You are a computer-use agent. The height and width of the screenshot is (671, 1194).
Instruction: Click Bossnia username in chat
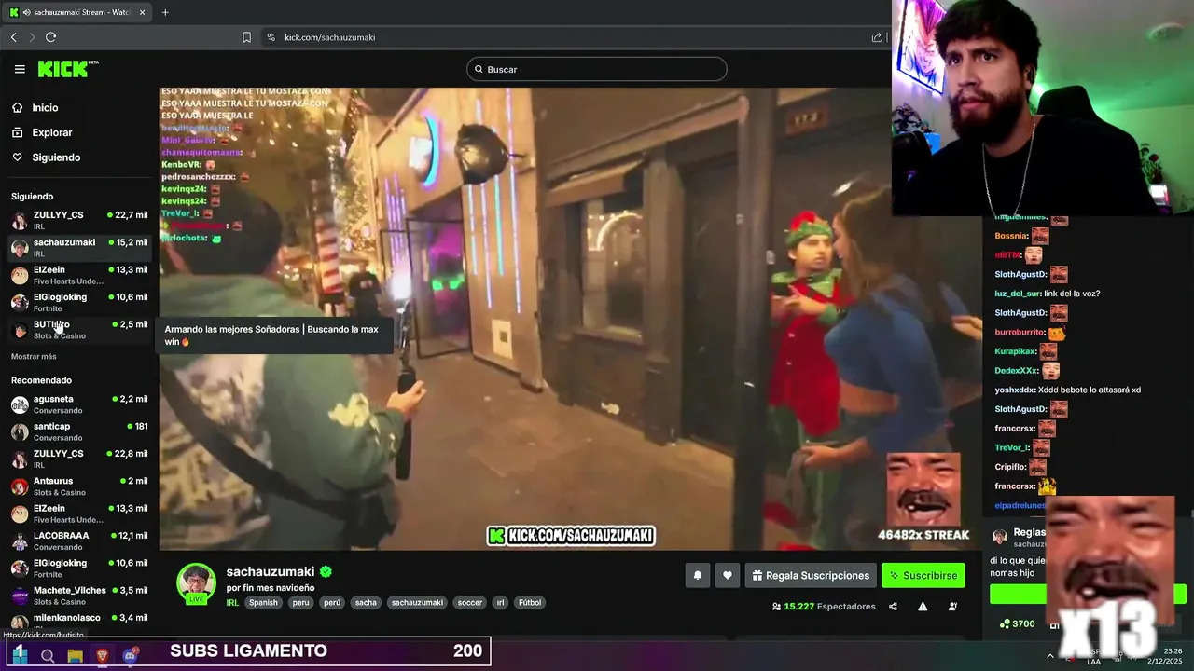point(1011,236)
